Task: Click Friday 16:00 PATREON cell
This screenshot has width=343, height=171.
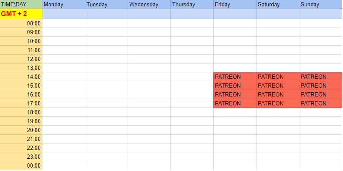Action: tap(235, 94)
